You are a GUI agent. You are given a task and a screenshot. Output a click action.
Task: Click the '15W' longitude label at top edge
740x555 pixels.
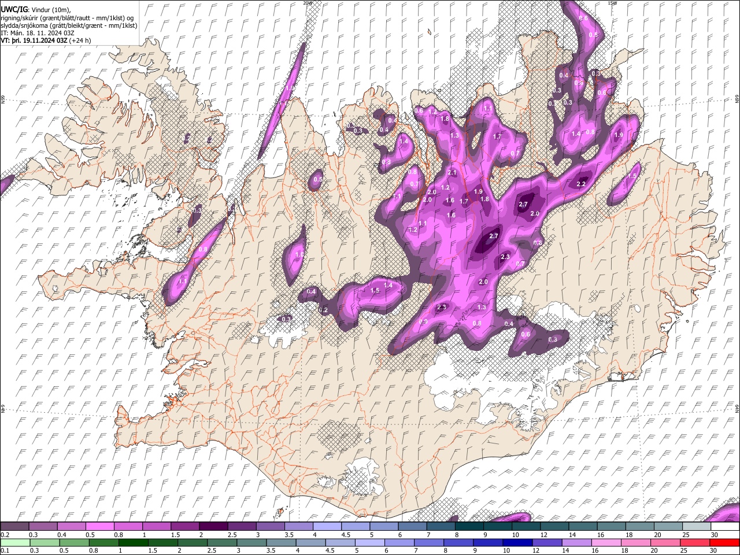click(x=612, y=3)
